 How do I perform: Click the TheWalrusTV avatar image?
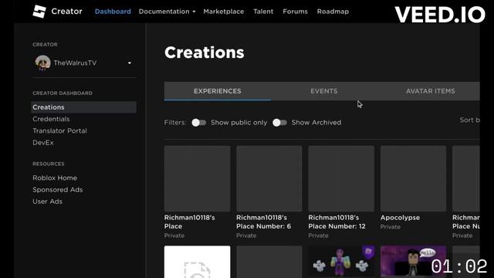[x=42, y=63]
